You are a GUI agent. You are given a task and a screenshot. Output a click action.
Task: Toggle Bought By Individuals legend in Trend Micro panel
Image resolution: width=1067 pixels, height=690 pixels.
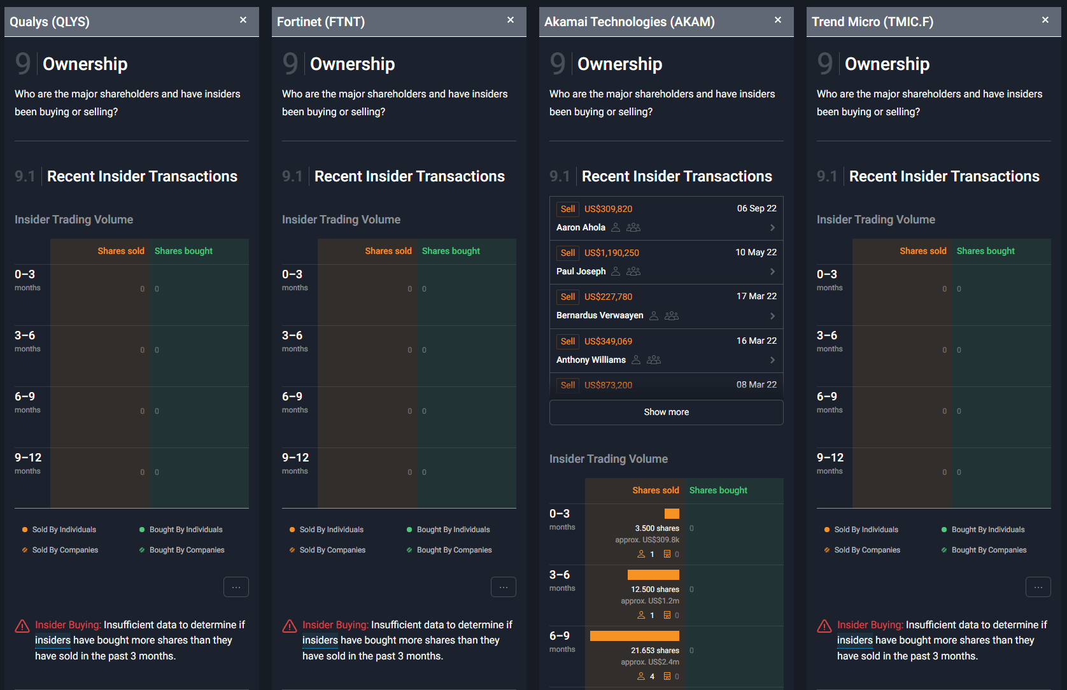click(x=983, y=530)
